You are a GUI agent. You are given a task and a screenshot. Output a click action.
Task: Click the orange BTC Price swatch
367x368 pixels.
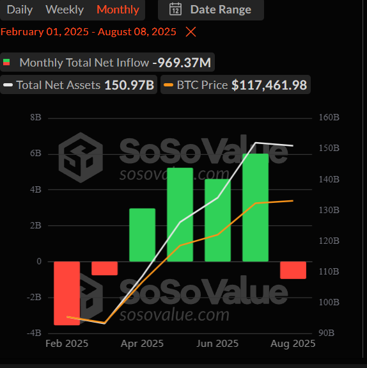168,85
